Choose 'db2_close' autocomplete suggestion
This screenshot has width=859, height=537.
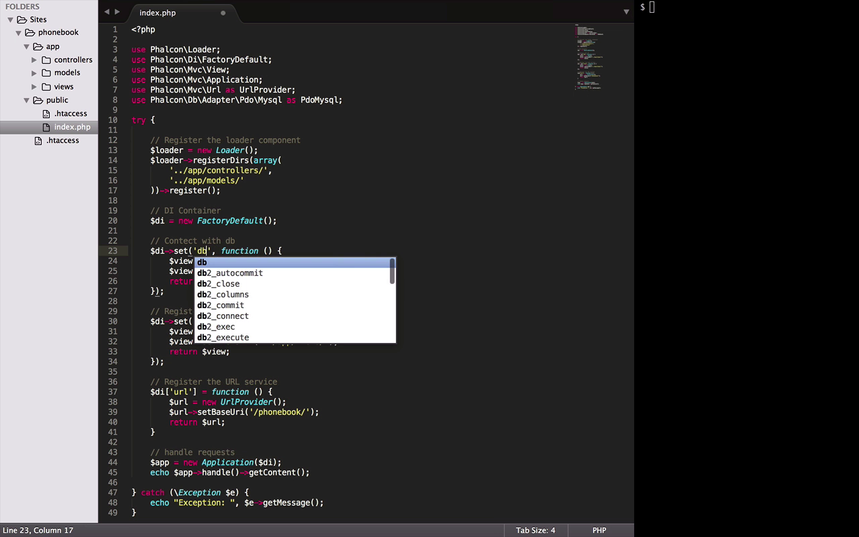[293, 284]
